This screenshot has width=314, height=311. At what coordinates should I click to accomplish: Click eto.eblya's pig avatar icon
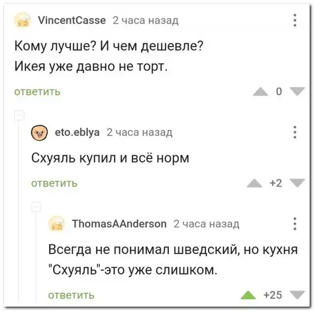pyautogui.click(x=39, y=132)
